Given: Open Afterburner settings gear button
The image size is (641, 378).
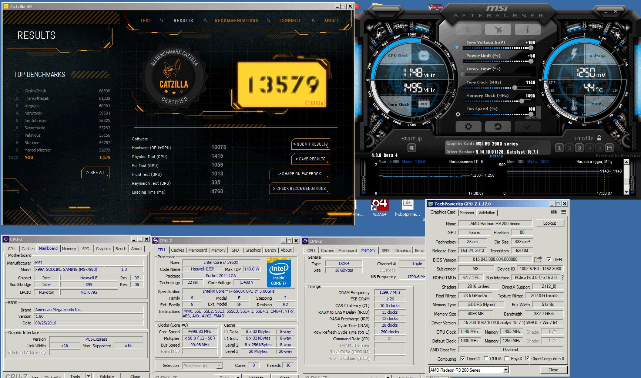Looking at the screenshot, I should pos(468,127).
